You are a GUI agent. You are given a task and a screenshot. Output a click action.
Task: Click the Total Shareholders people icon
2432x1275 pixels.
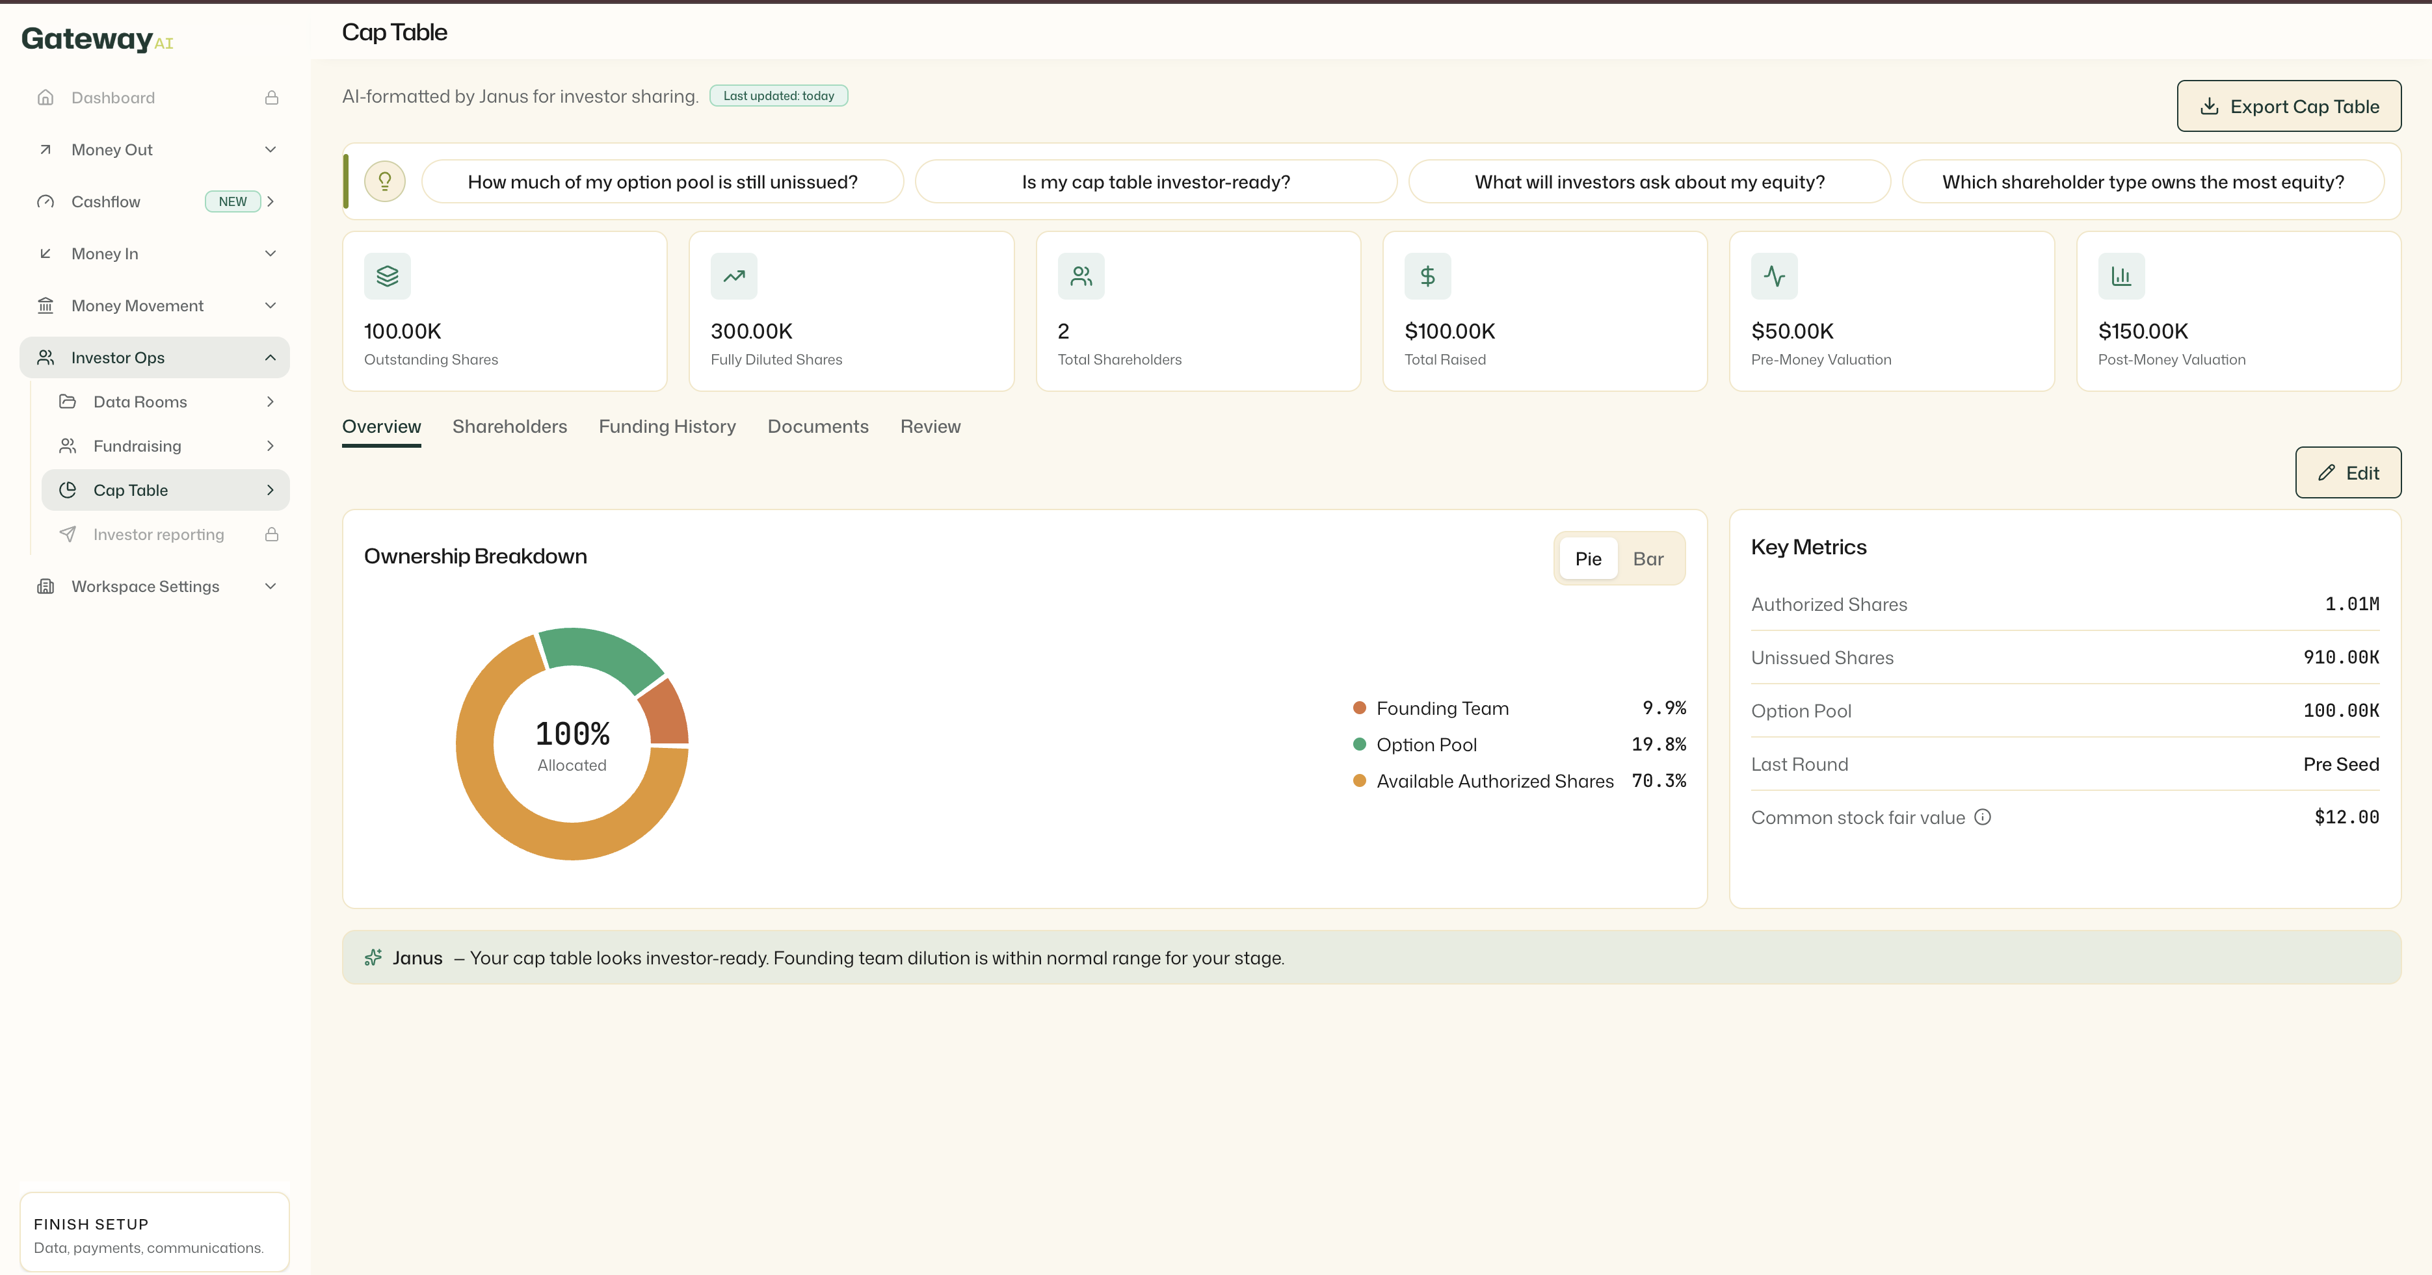[x=1081, y=276]
